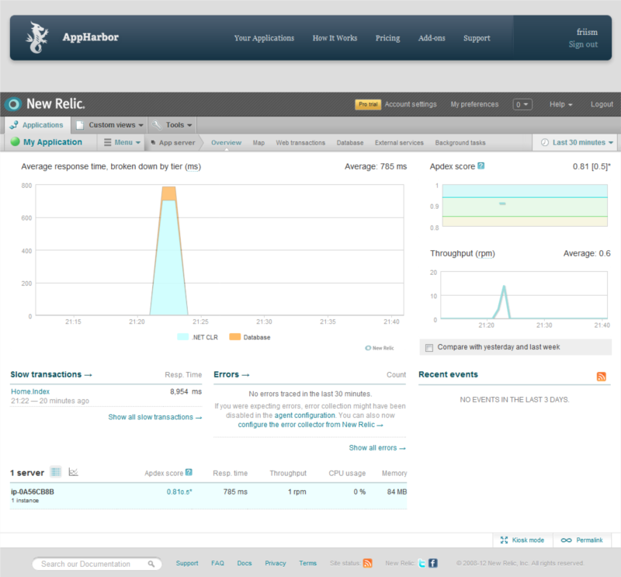Image resolution: width=621 pixels, height=577 pixels.
Task: Click the Permalink chain icon
Action: [x=567, y=541]
